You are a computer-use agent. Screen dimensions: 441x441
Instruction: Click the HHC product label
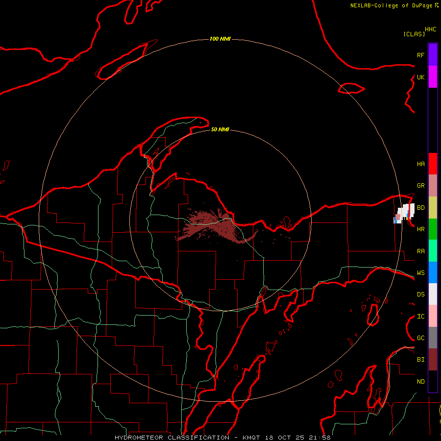point(431,29)
